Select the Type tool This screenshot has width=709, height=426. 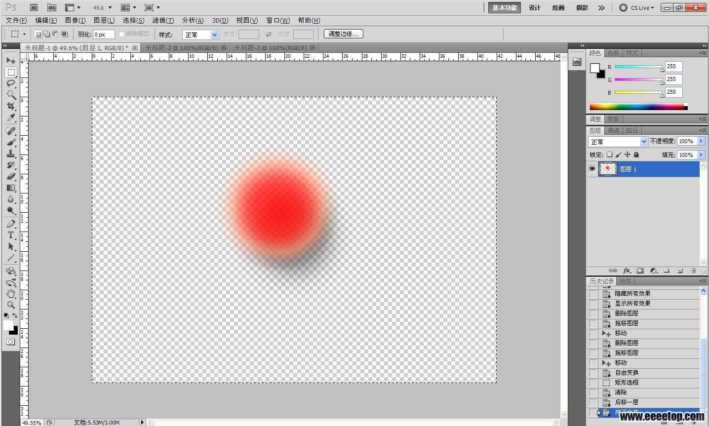11,235
